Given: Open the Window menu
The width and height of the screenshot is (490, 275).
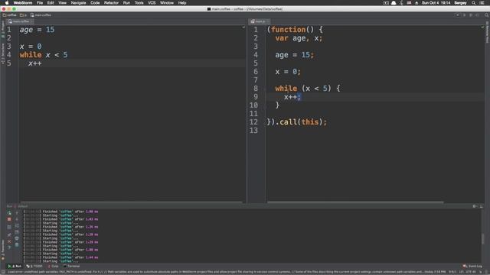Looking at the screenshot, I should click(167, 3).
